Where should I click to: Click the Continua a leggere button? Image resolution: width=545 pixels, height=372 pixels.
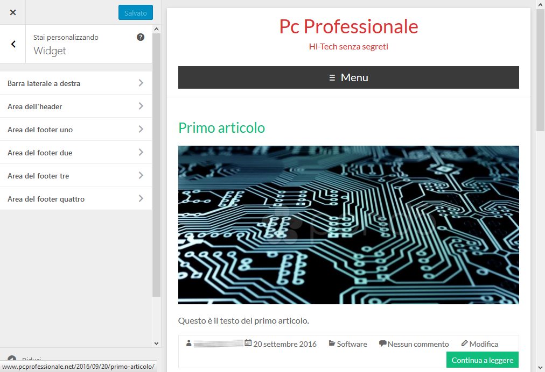click(x=482, y=360)
